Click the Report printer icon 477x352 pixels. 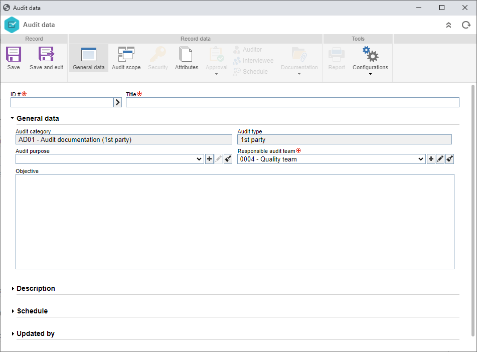coord(337,55)
